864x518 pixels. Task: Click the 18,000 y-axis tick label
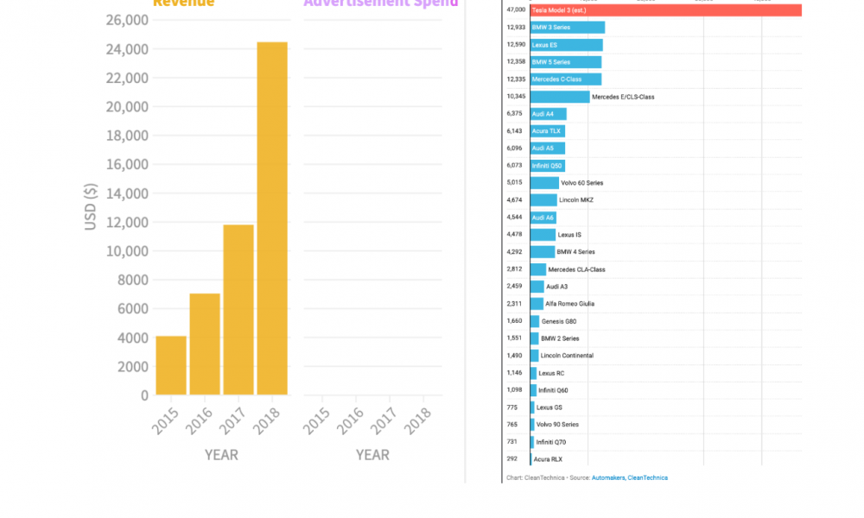click(x=127, y=136)
